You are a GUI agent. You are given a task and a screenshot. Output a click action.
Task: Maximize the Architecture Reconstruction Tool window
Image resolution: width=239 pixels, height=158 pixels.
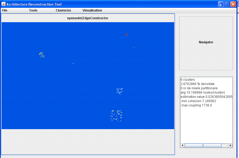[x=227, y=4]
